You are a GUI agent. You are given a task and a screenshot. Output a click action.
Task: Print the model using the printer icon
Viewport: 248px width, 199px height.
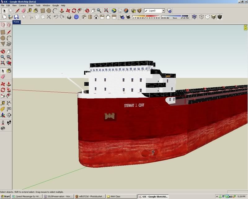click(69, 17)
